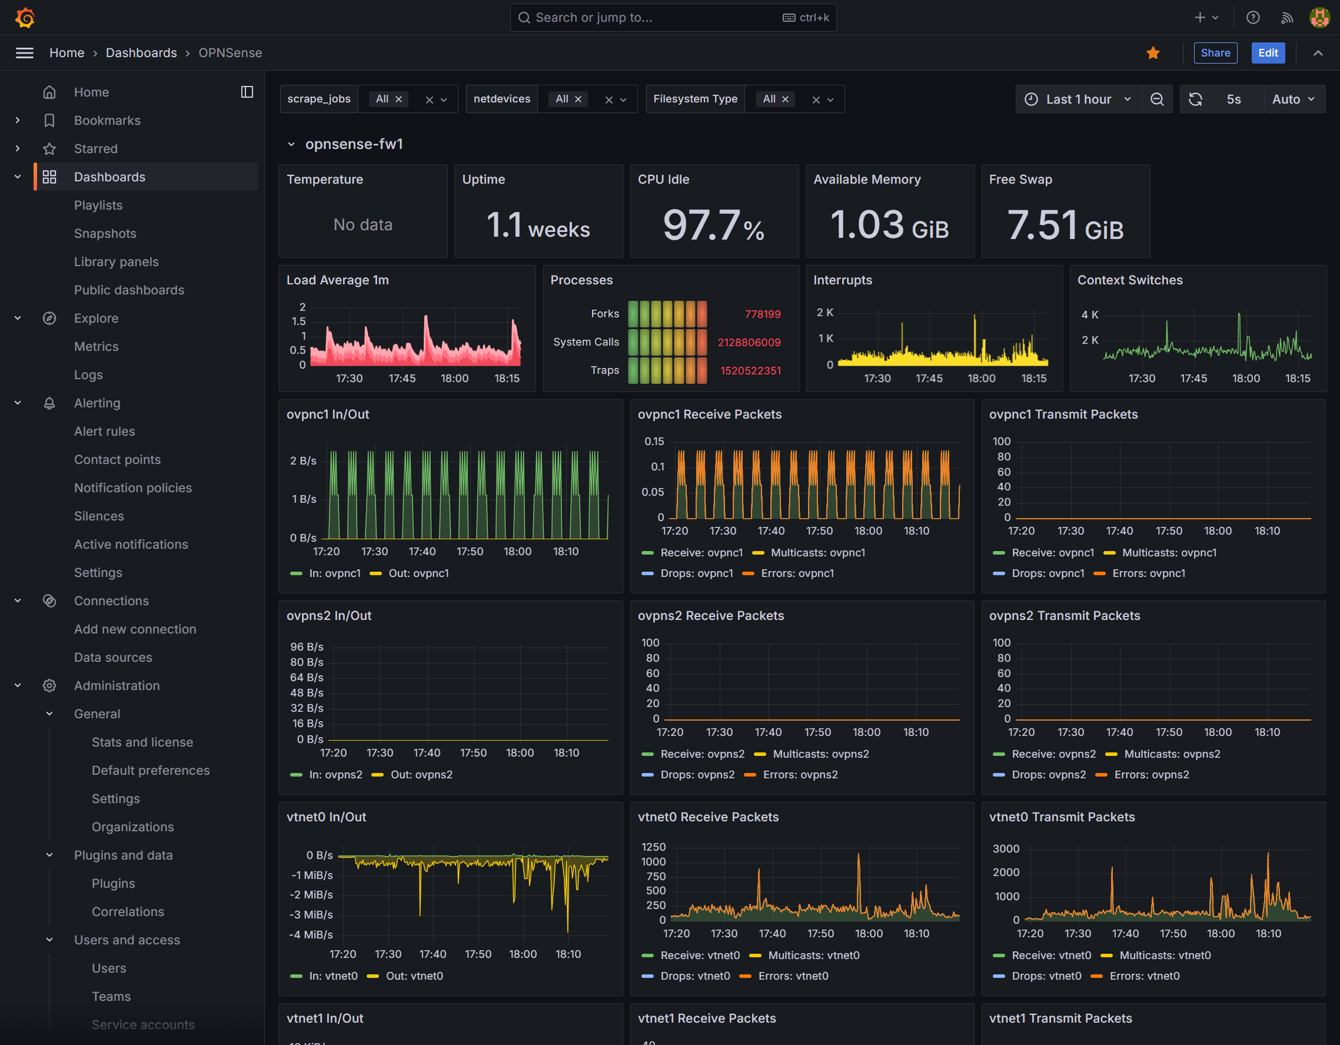Toggle the hamburger menu icon
The width and height of the screenshot is (1340, 1045).
25,53
